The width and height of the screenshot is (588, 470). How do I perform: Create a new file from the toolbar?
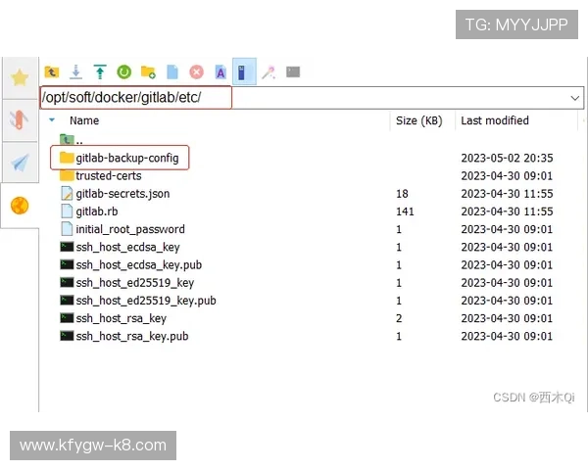pyautogui.click(x=172, y=71)
